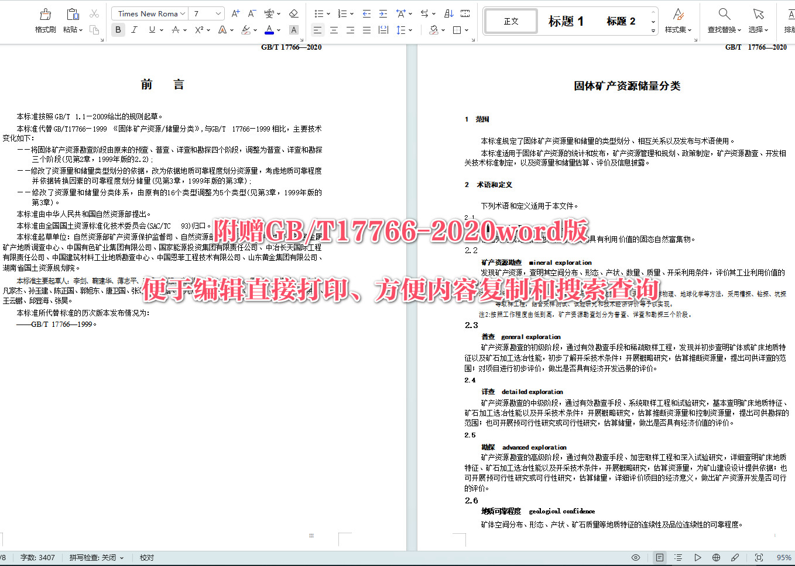
Task: Click the copy icon below the scissors
Action: coord(94,30)
